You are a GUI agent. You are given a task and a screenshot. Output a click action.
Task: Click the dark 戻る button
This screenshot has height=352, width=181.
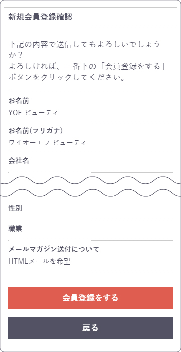[x=90, y=328]
